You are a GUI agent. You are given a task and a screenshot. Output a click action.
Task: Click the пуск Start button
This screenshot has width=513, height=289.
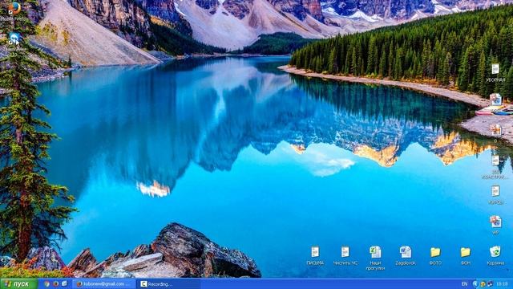click(x=18, y=283)
